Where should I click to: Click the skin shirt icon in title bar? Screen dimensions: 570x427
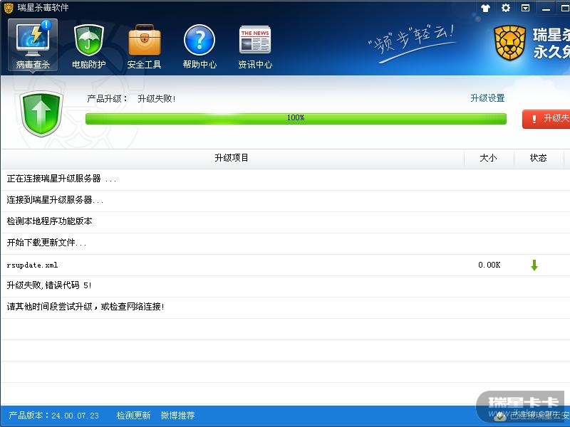click(485, 8)
